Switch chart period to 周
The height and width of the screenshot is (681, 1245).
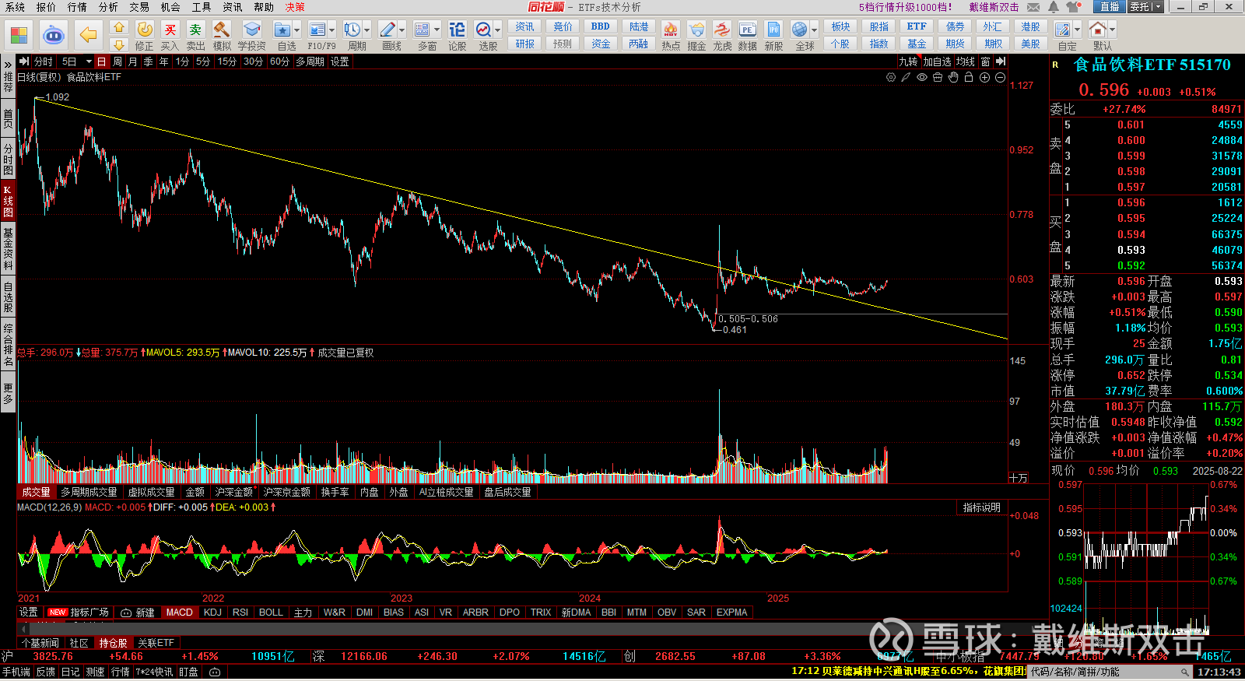(x=117, y=61)
